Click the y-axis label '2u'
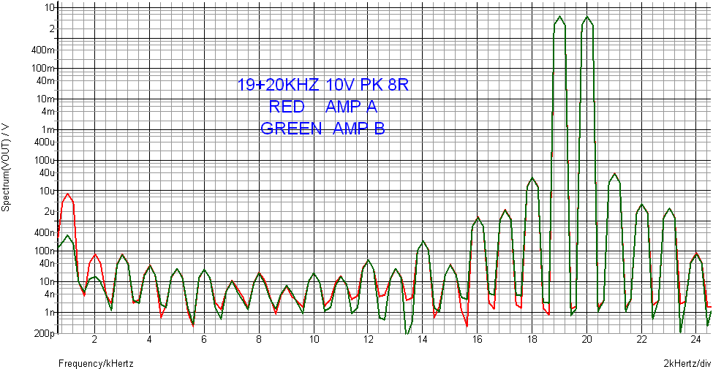This screenshot has height=369, width=713. coord(49,211)
